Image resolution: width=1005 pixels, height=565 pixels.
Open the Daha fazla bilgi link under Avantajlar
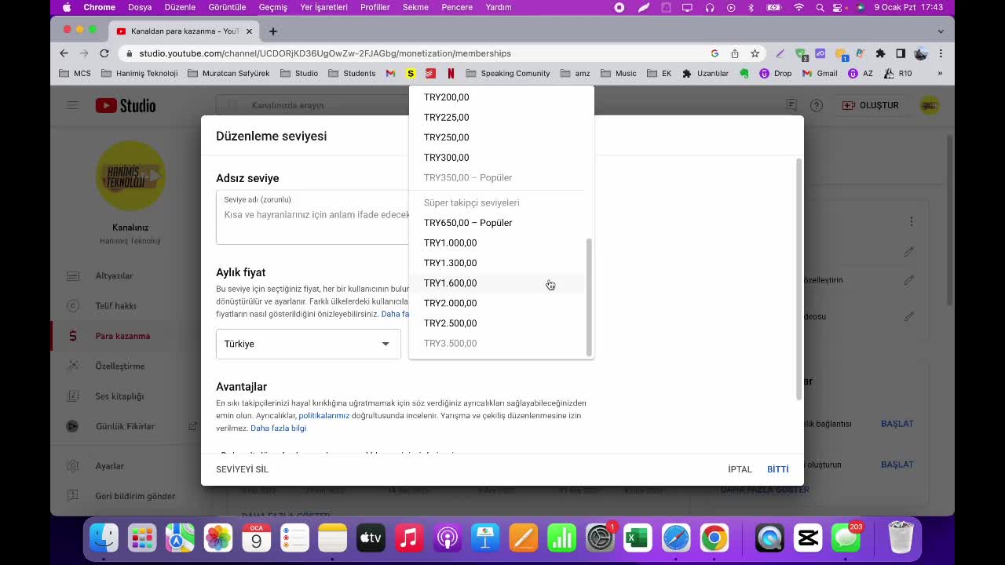coord(278,428)
